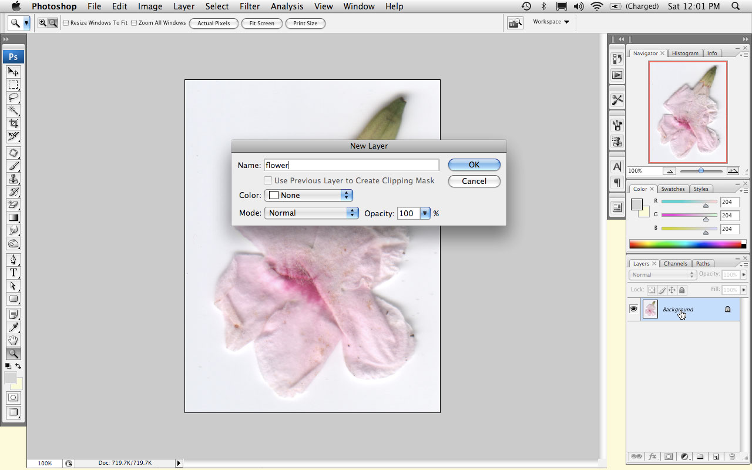Enable Zoom All Windows checkbox

[x=134, y=23]
